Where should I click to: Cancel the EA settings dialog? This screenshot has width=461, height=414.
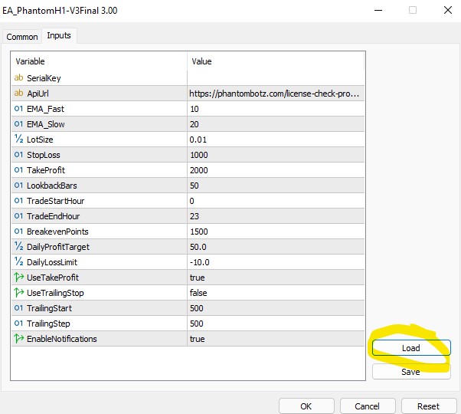(368, 406)
